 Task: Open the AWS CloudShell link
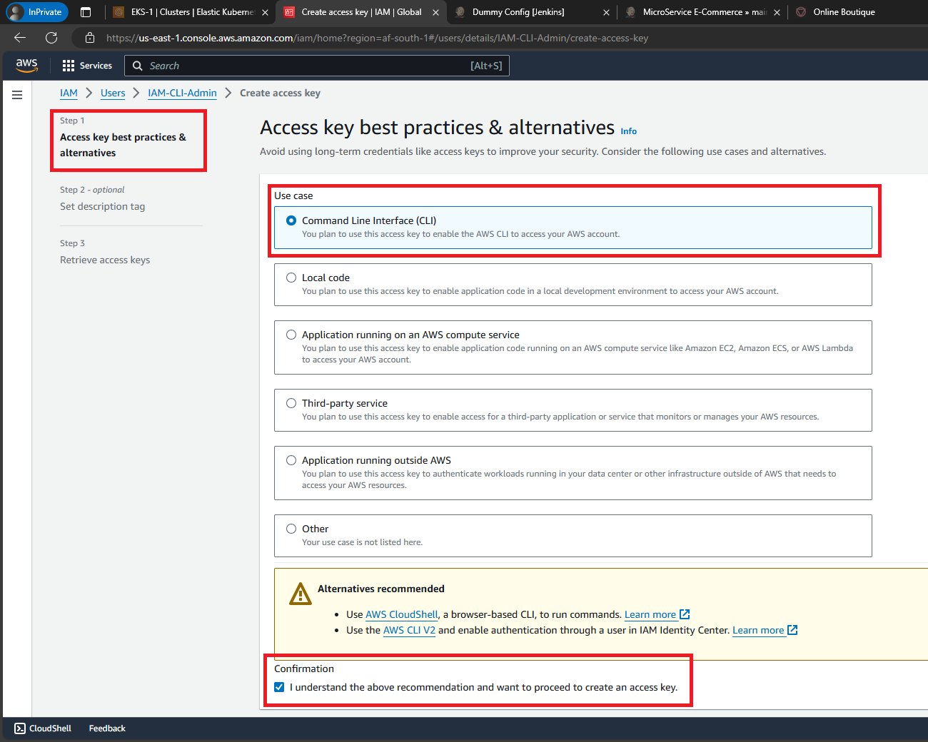(x=402, y=614)
